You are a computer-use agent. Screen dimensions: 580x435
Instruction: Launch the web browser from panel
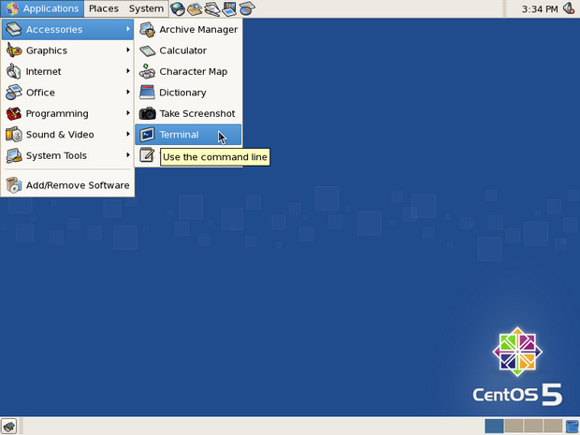click(178, 8)
